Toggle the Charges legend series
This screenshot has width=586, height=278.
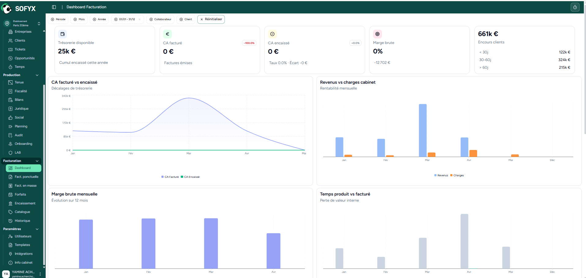click(457, 175)
